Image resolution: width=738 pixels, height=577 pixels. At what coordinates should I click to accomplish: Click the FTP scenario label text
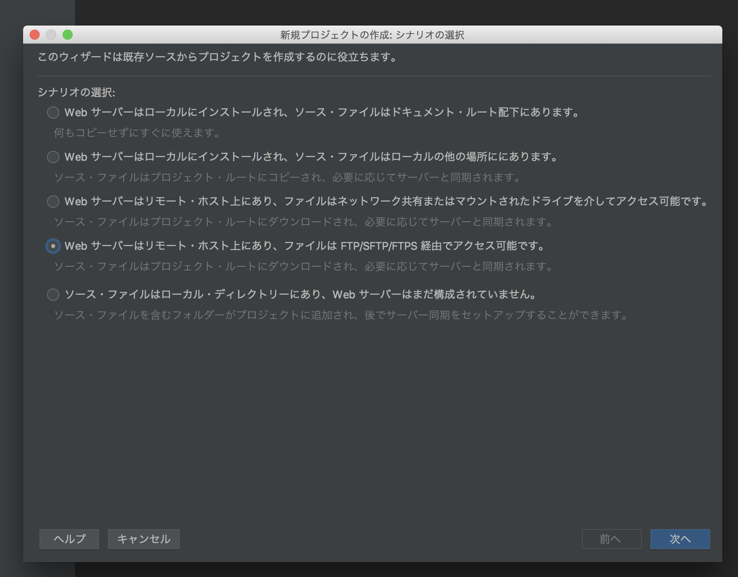coord(304,246)
